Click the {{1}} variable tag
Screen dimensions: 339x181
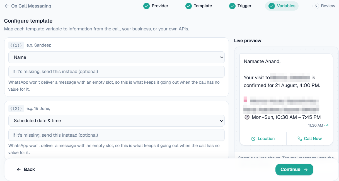point(16,45)
